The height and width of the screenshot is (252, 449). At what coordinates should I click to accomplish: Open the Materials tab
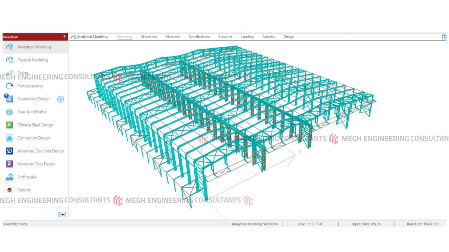[x=173, y=37]
